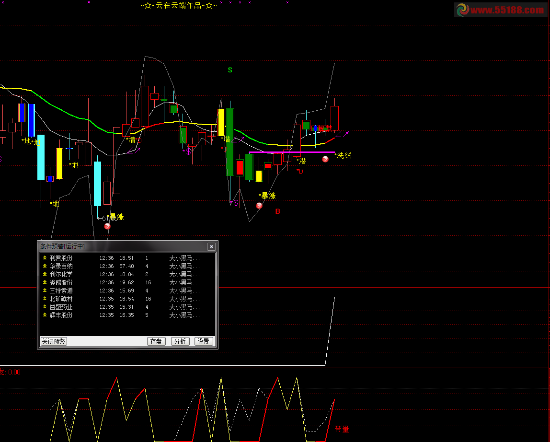Click the red ball marker left of the red B
Viewport: 550px width, 442px height.
click(259, 206)
